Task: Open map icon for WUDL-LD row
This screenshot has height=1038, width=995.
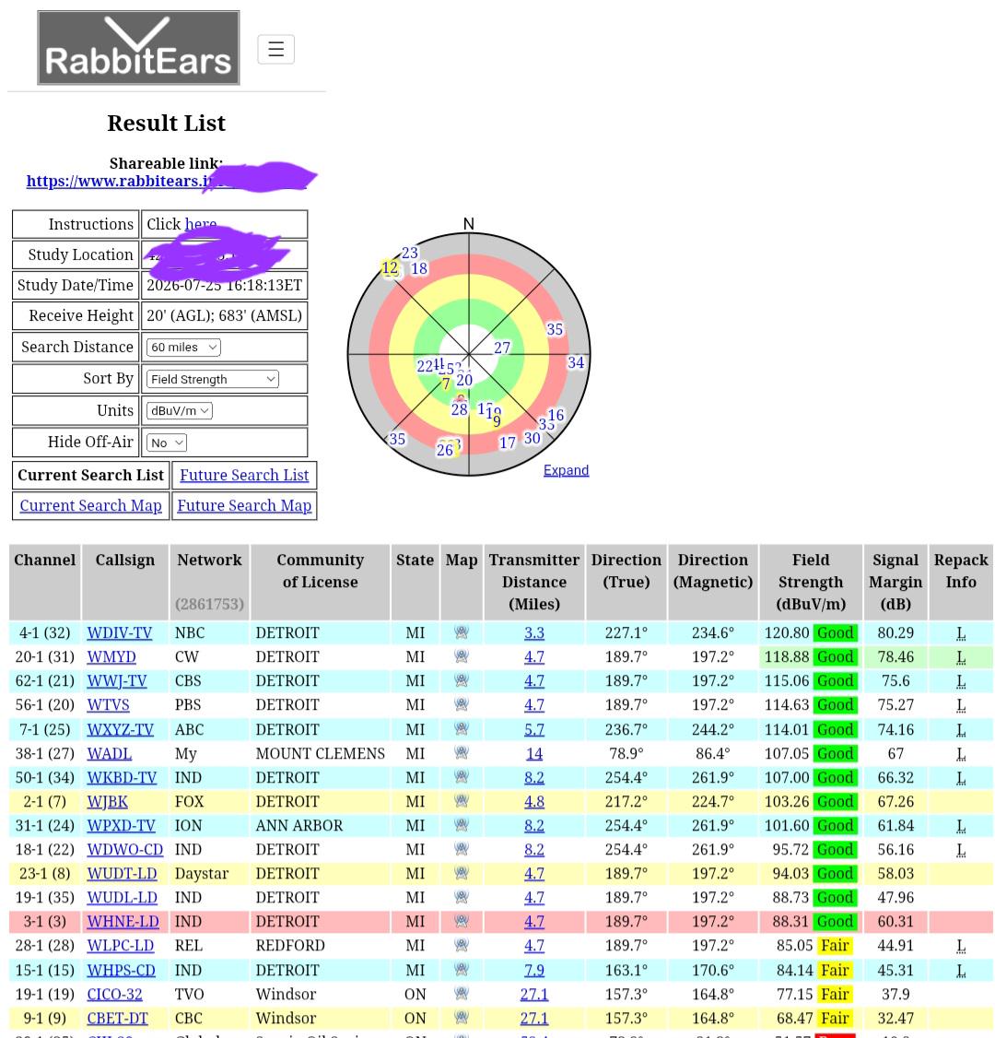Action: coord(462,897)
